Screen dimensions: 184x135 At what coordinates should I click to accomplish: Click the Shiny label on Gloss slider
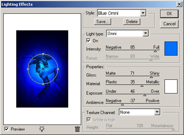pos(155,73)
